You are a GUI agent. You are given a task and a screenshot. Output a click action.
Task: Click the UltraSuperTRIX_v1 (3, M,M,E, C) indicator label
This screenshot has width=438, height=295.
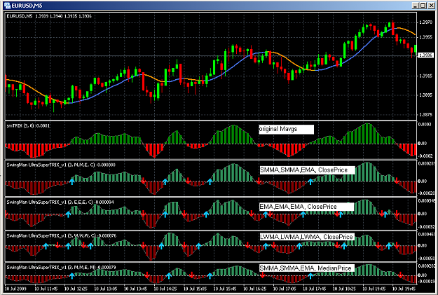(61, 165)
